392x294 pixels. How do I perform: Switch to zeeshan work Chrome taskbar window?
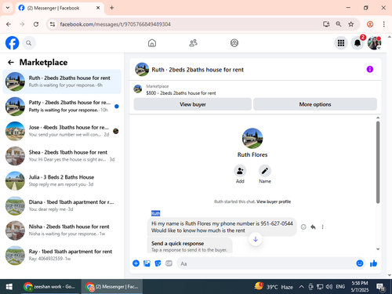[x=49, y=287]
